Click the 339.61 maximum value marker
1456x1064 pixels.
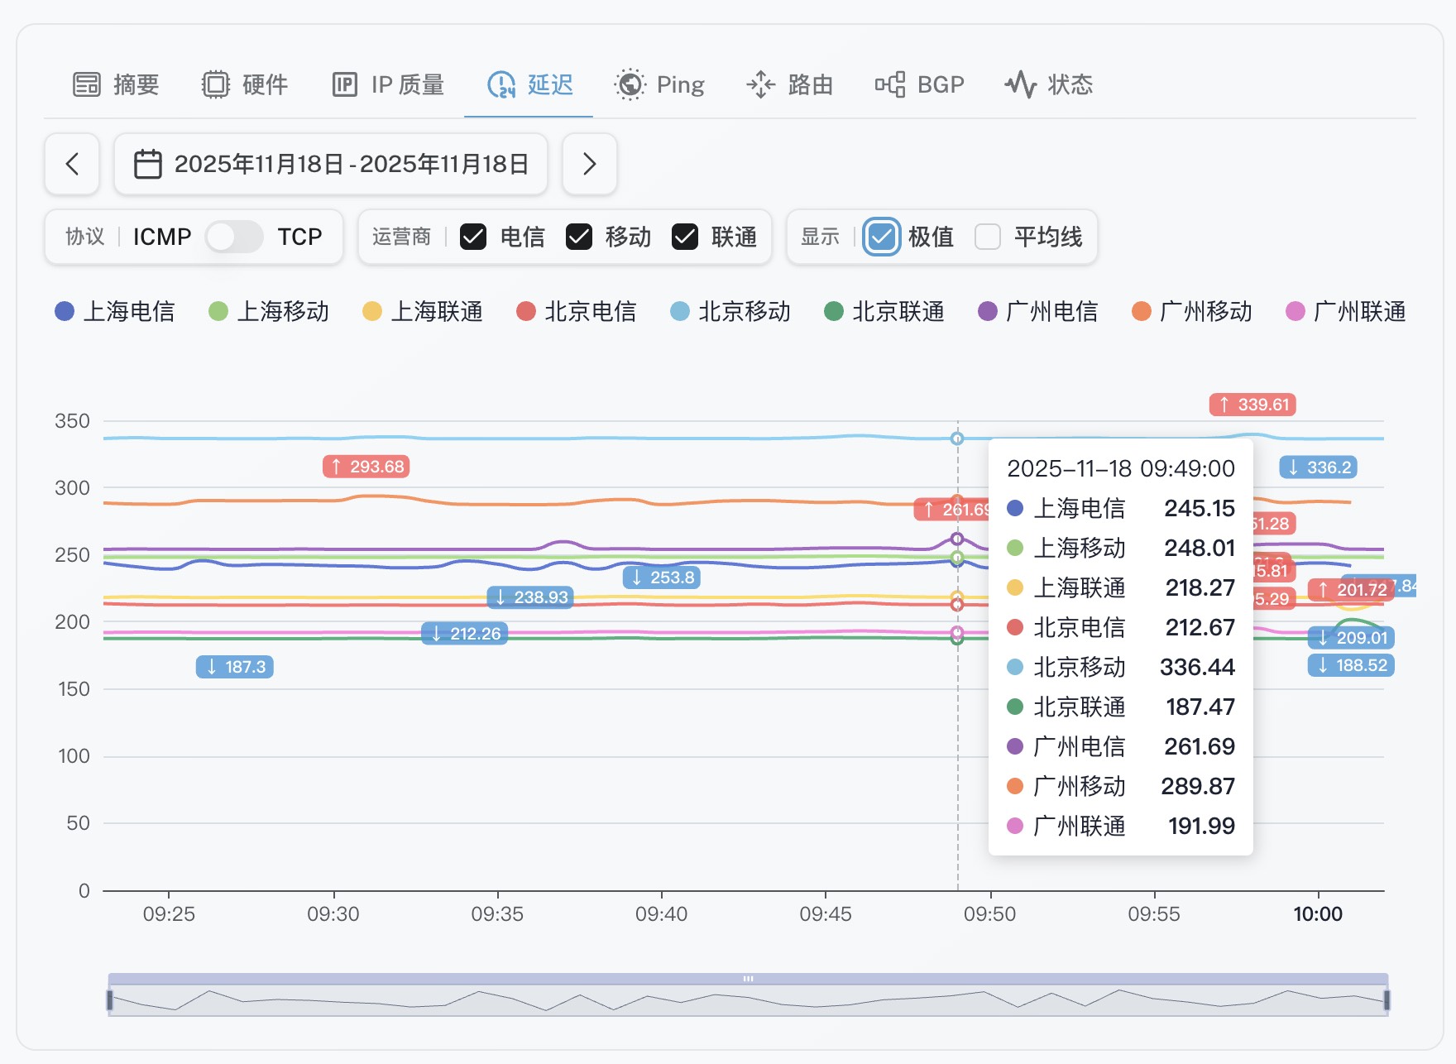[1252, 405]
